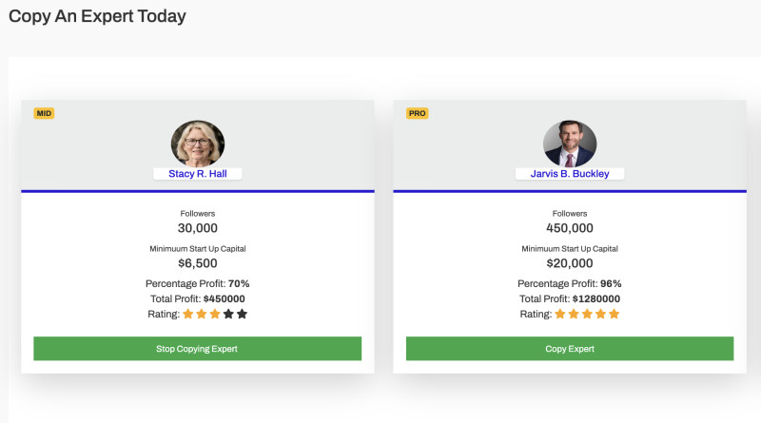
Task: Click Jarvis B. Buckley's fifth rating star
Action: pos(614,314)
